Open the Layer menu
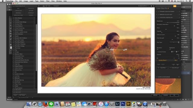The height and width of the screenshot is (108, 193). [31, 1]
